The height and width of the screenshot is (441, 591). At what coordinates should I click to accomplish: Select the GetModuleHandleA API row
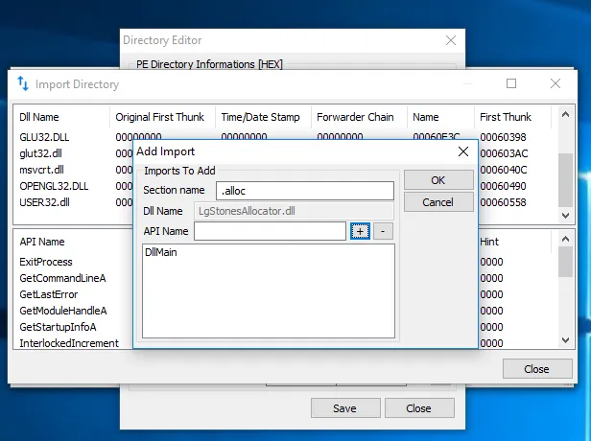(63, 311)
